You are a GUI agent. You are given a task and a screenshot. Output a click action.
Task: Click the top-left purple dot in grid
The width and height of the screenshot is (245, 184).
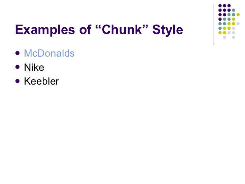pos(220,6)
